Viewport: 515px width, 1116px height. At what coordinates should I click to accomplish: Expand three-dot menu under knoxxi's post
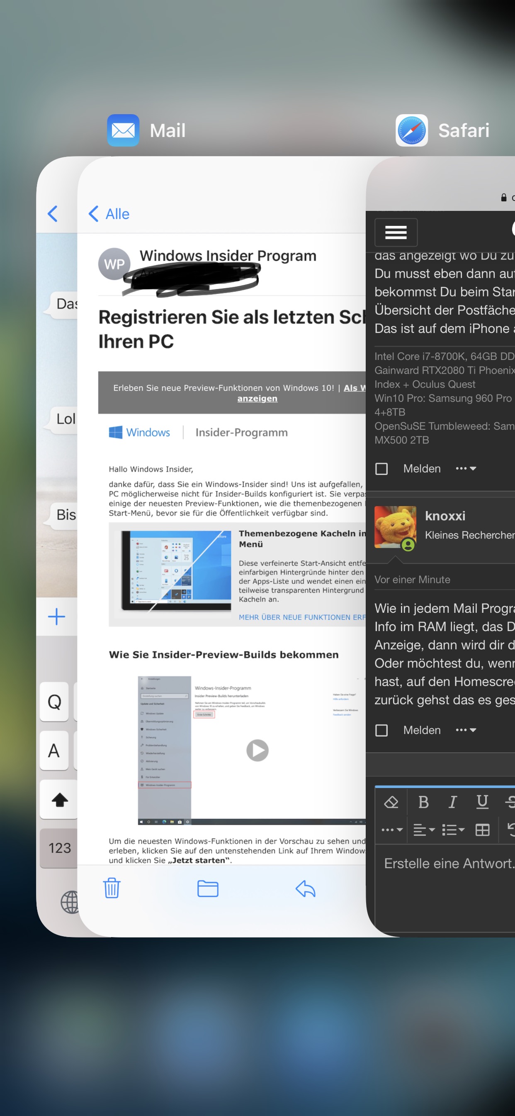(x=466, y=730)
